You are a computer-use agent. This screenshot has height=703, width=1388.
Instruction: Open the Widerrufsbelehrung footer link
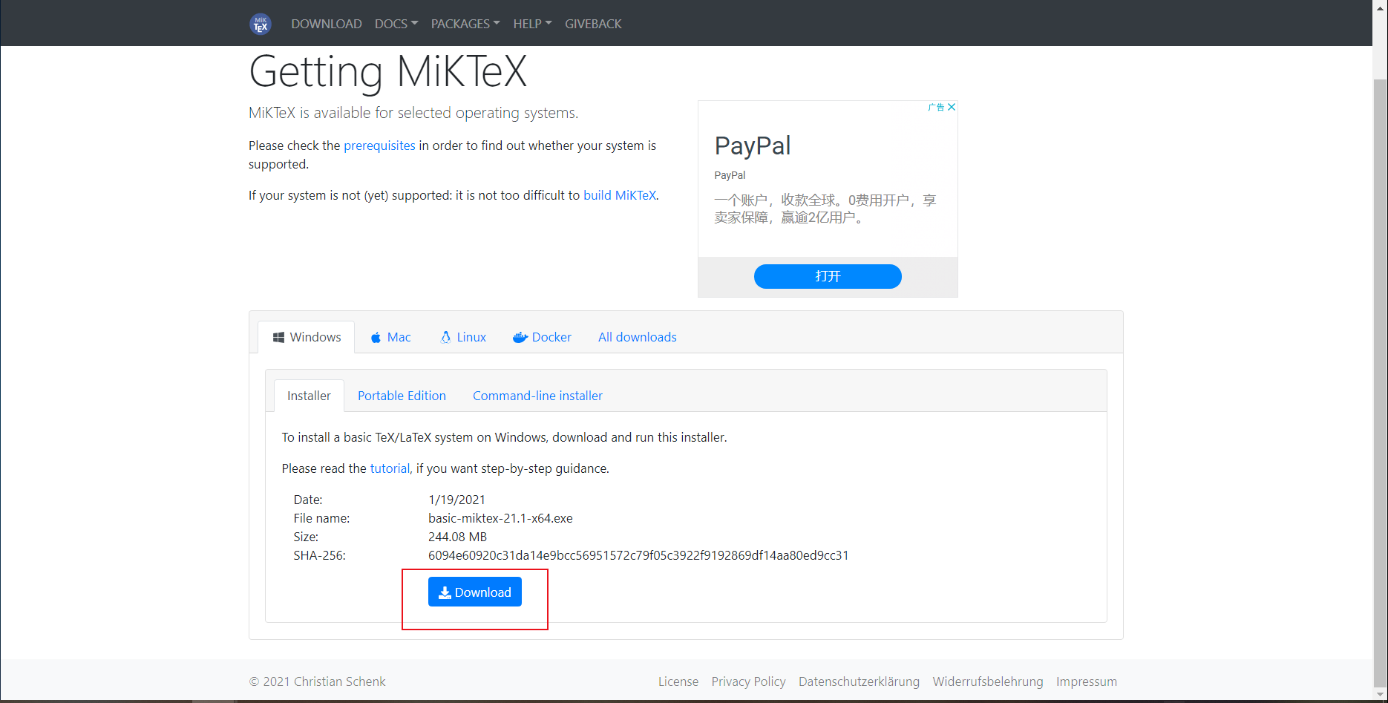point(988,681)
